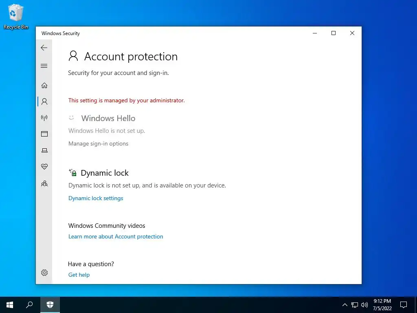The image size is (417, 313).
Task: Show hidden icons in system tray
Action: (345, 305)
